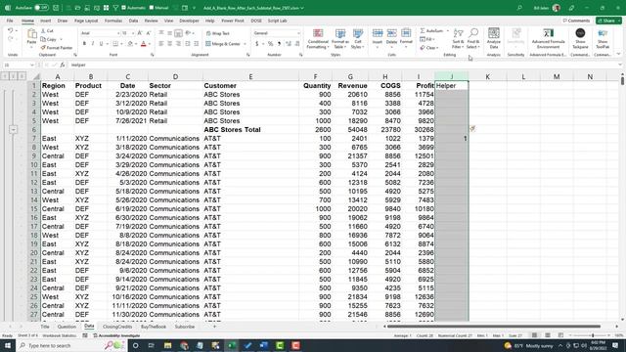
Task: Toggle italic formatting
Action: [x=93, y=43]
